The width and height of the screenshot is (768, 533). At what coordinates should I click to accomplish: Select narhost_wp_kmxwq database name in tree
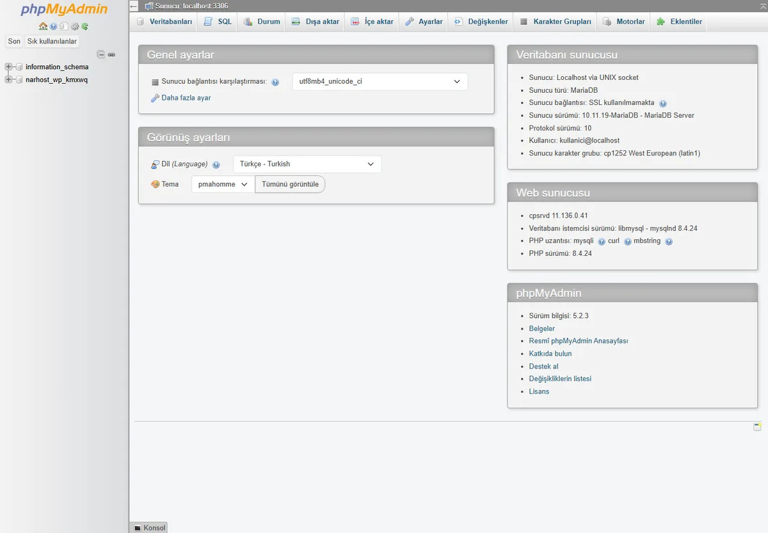[56, 80]
